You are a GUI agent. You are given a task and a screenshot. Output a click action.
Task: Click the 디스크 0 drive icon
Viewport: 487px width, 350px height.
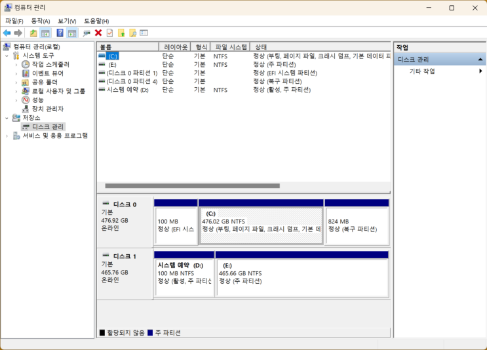pos(106,204)
